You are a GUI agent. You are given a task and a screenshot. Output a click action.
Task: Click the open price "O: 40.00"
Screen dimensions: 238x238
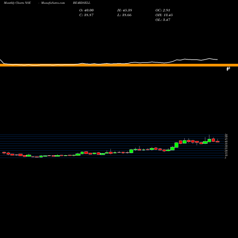(x=87, y=10)
